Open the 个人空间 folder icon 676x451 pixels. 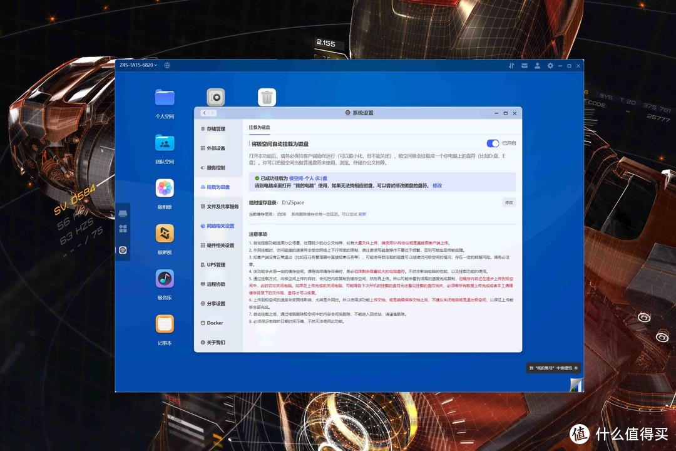tap(165, 98)
